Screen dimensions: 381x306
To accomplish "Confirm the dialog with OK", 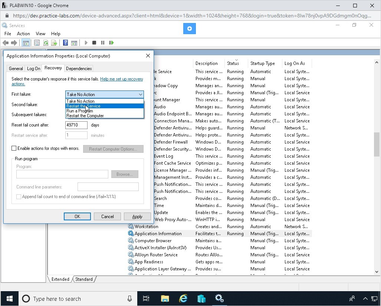I will 77,216.
